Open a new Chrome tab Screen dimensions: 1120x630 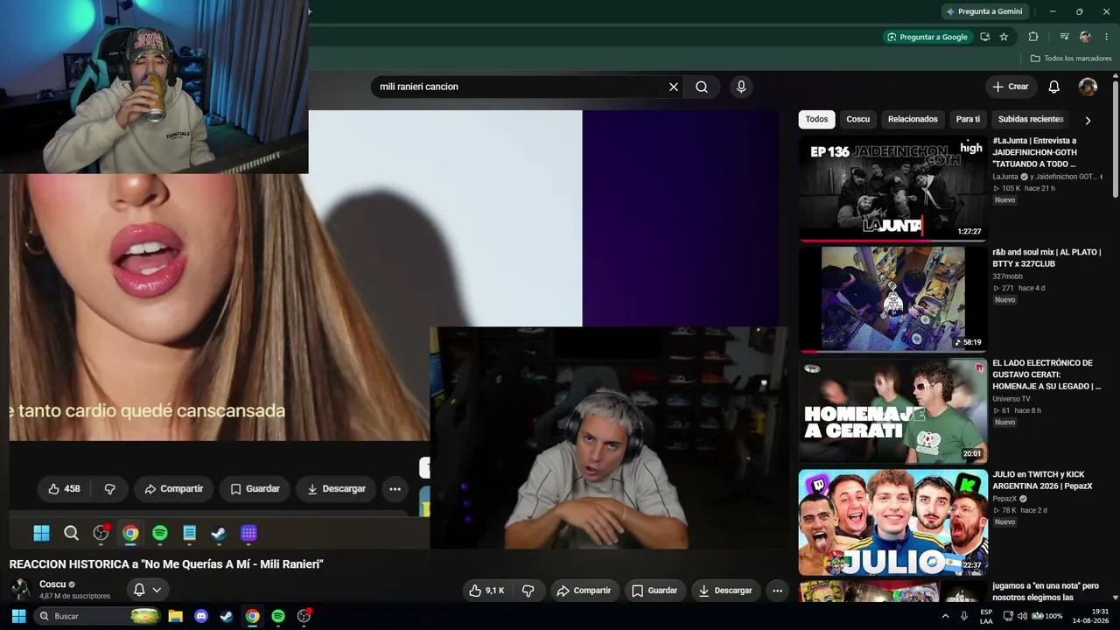pos(310,11)
